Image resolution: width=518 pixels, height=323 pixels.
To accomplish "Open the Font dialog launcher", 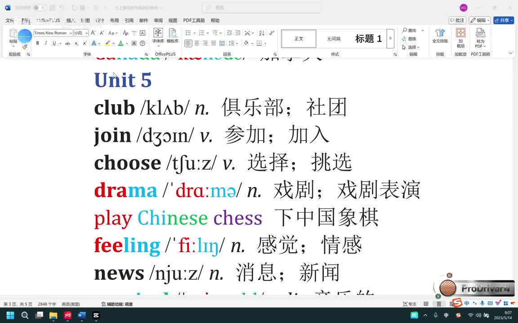I will click(x=146, y=54).
